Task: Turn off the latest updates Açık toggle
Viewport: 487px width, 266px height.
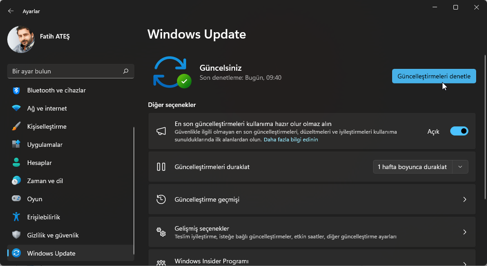Action: (459, 131)
